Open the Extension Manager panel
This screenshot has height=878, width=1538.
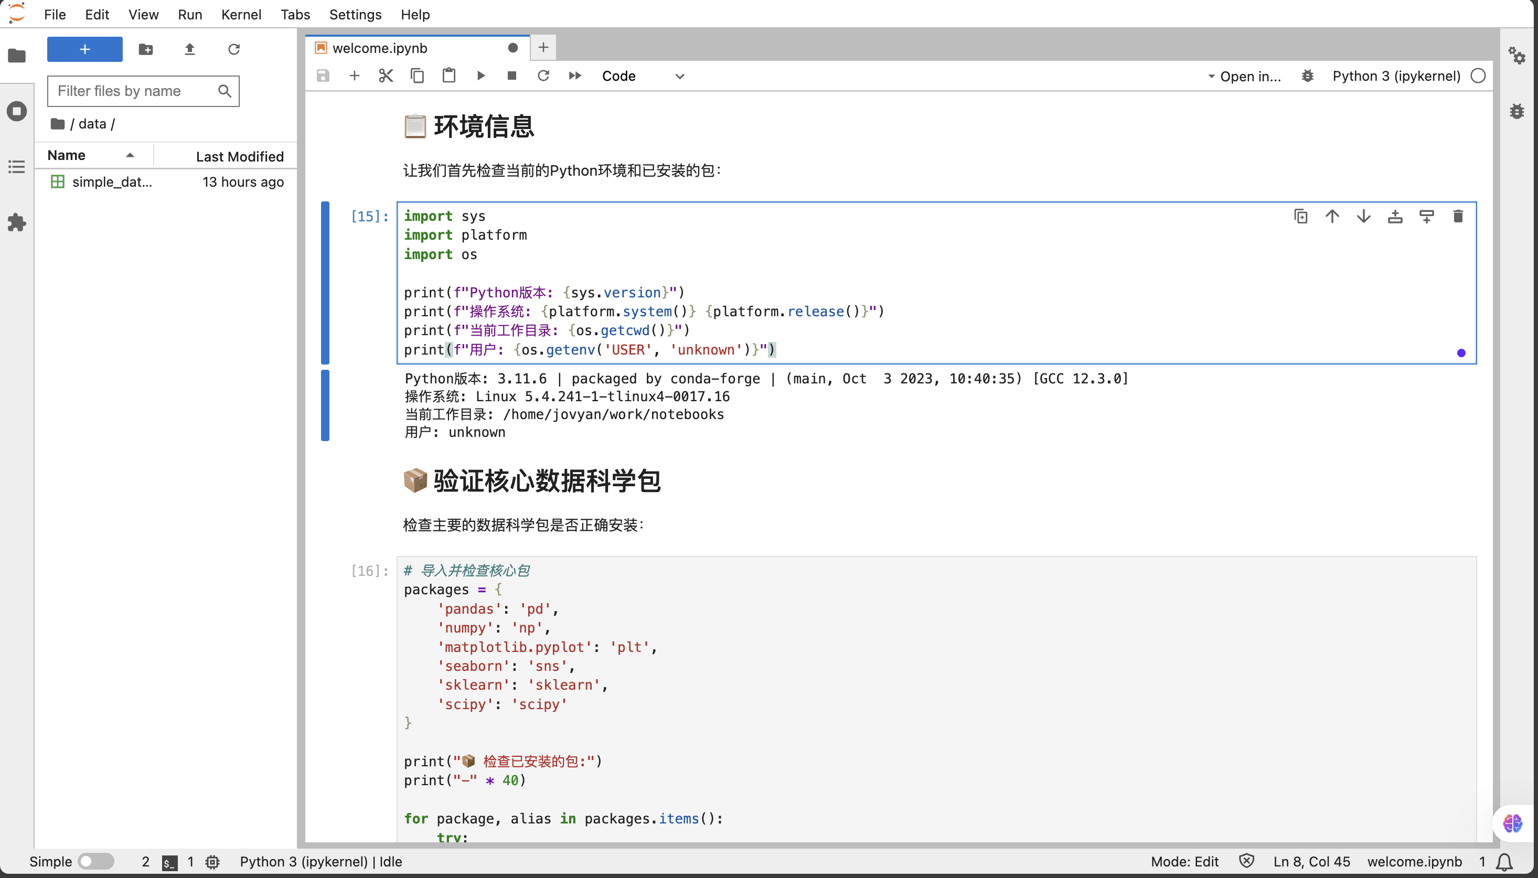click(17, 222)
